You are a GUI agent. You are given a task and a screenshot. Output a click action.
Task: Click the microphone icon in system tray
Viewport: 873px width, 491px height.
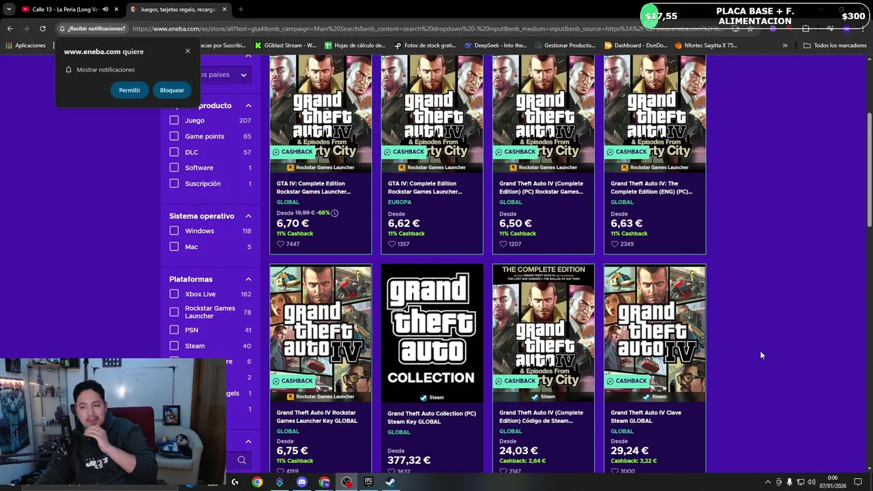pos(790,482)
